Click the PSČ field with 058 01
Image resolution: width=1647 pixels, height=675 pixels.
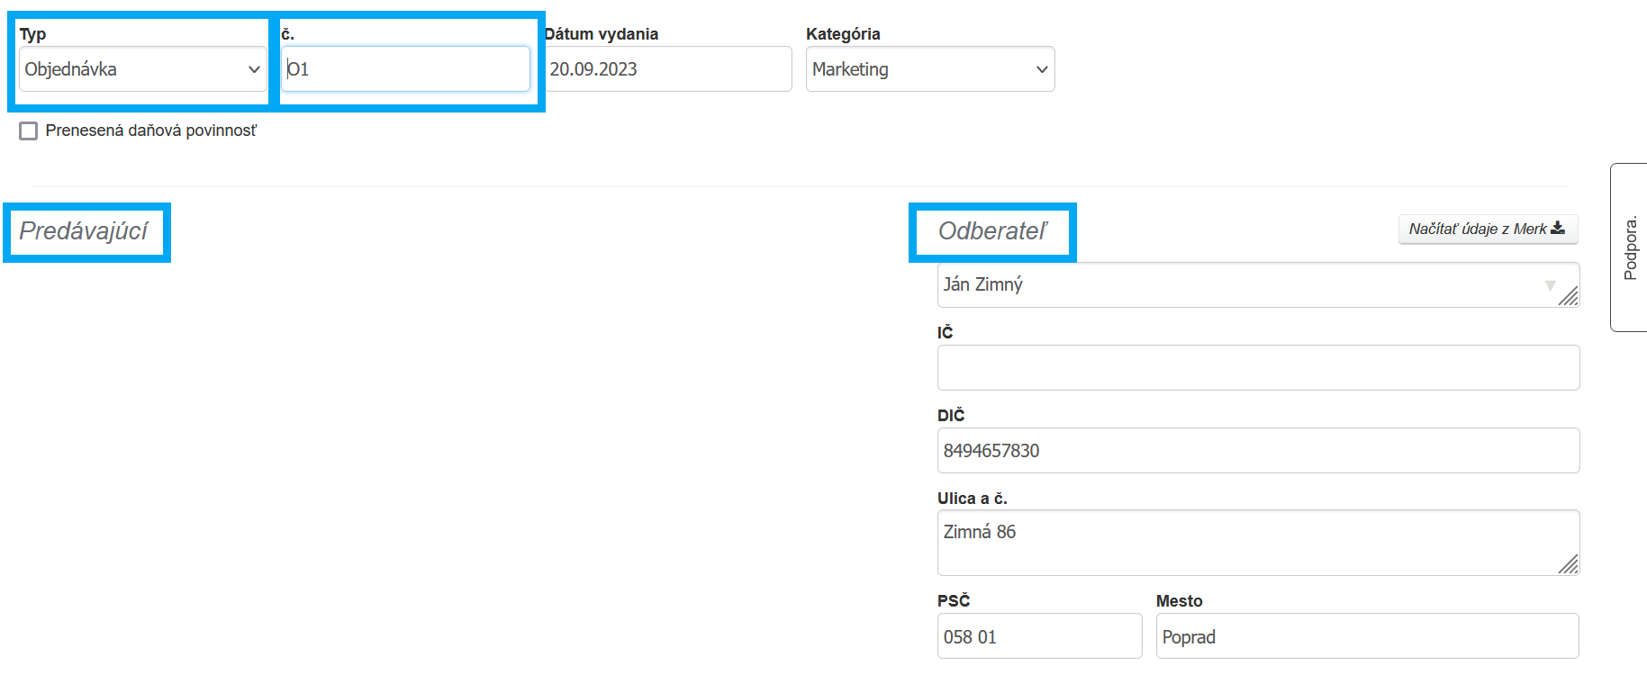pos(1038,636)
